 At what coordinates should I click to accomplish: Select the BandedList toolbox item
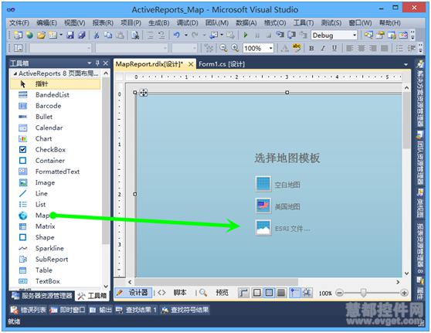coord(53,95)
